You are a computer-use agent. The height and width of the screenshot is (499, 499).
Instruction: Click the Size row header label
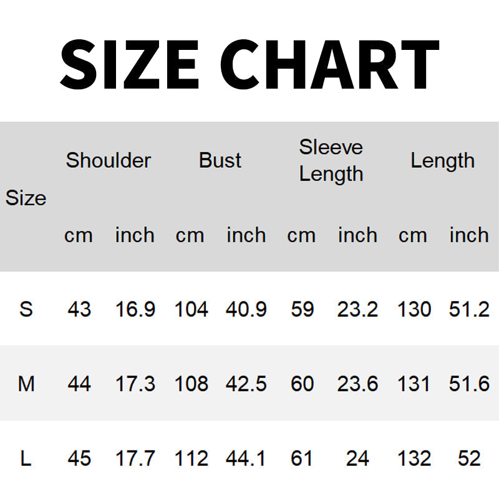tap(26, 198)
